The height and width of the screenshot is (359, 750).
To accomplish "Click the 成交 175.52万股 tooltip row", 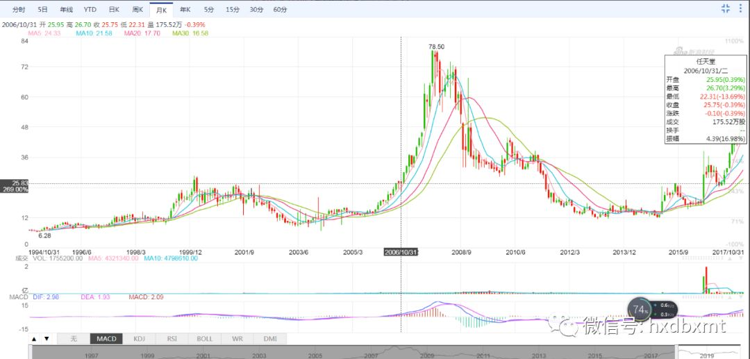I will tap(705, 122).
